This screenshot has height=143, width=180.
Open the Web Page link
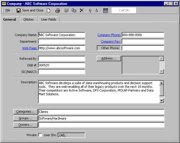point(30,48)
